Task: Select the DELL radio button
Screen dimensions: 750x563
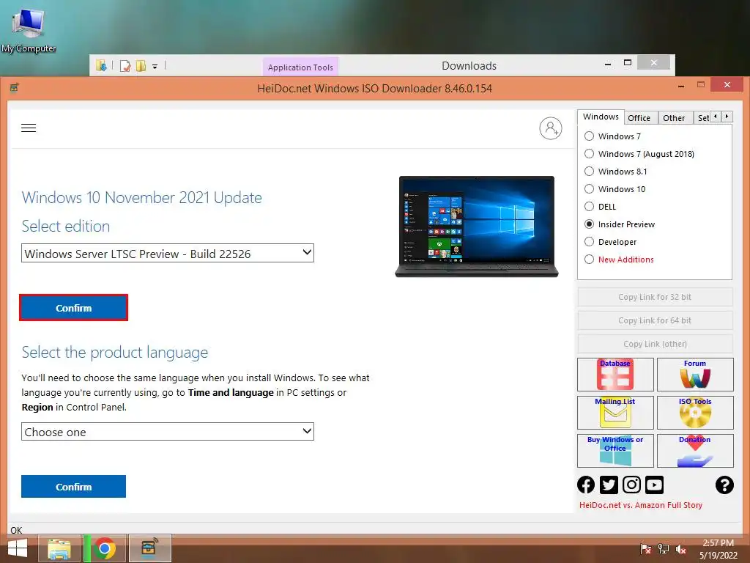Action: coord(590,207)
